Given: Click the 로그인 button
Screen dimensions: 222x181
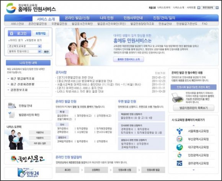Looking at the screenshot, I should pyautogui.click(x=20, y=33).
